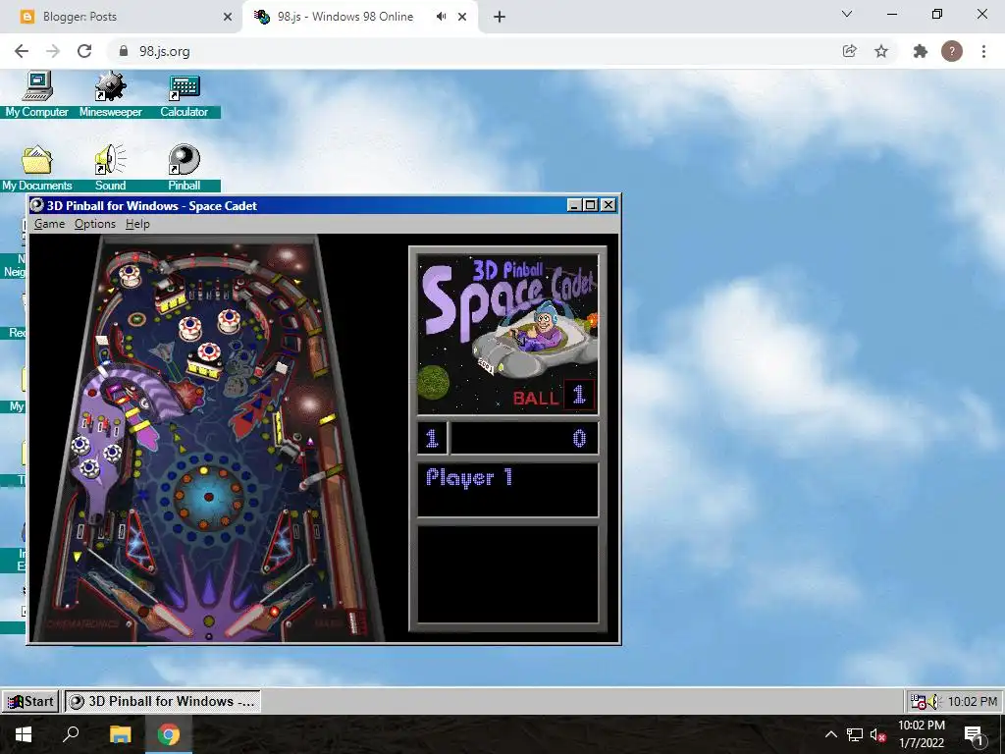Reload the 98.js.org page

84,51
